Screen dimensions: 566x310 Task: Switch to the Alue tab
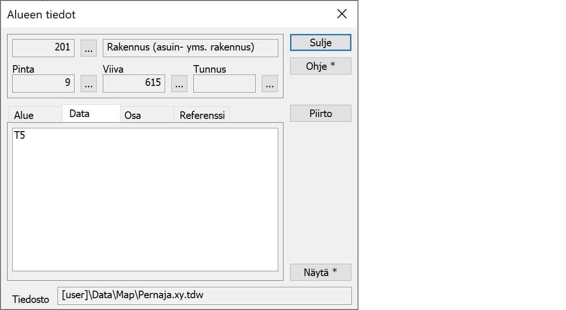pyautogui.click(x=24, y=115)
